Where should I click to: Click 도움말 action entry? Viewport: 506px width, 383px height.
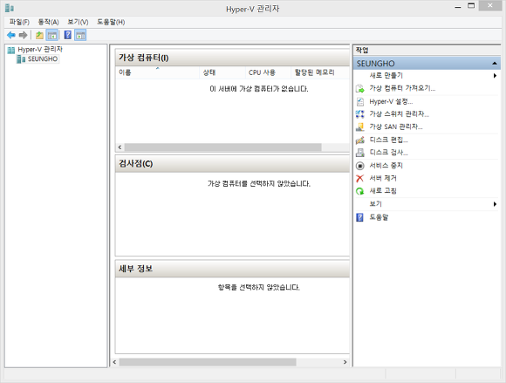[379, 217]
